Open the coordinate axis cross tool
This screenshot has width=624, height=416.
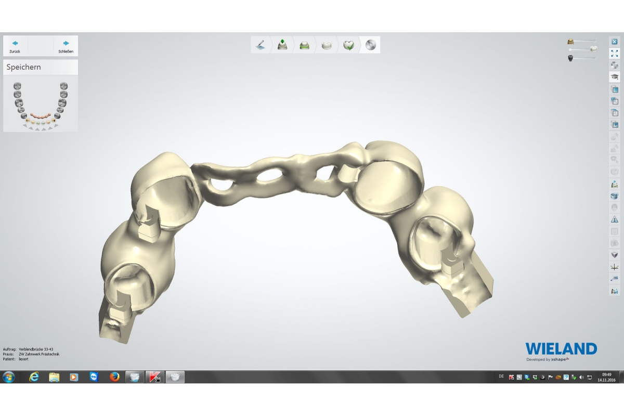pos(614,267)
